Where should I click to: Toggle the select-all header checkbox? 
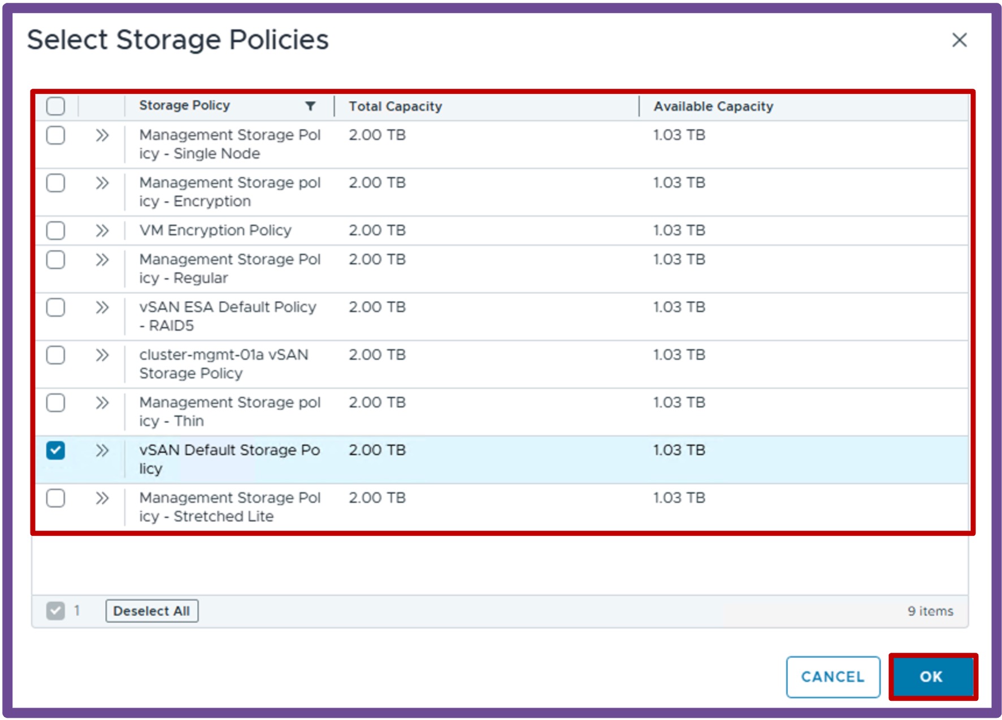pyautogui.click(x=55, y=106)
